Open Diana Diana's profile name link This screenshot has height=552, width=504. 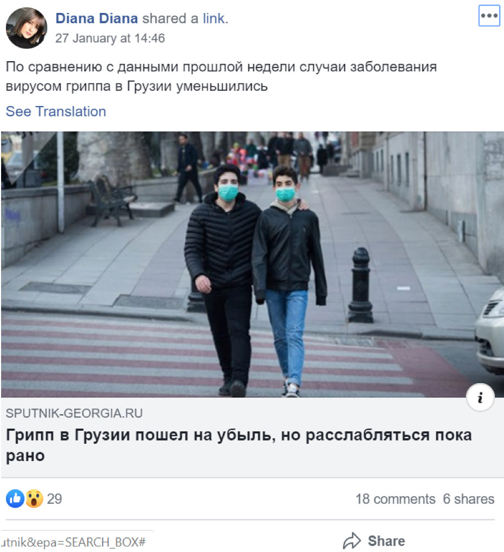96,18
